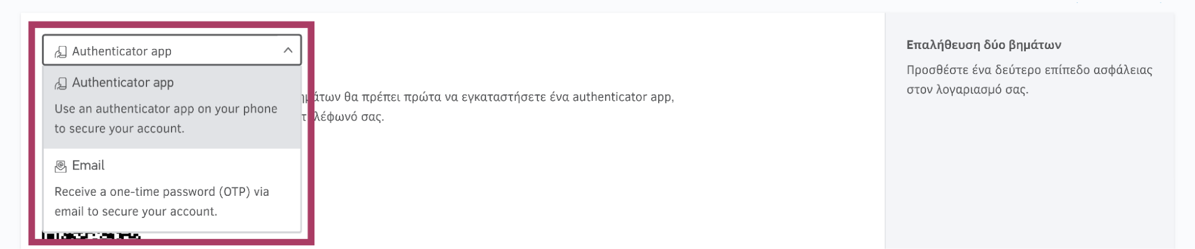
Task: Click the "Authenticator app" combo box field
Action: (172, 50)
